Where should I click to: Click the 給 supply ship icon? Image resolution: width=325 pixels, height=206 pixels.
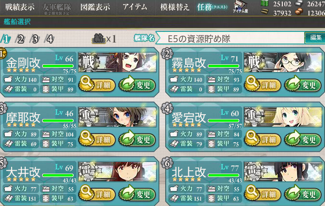click(x=99, y=39)
